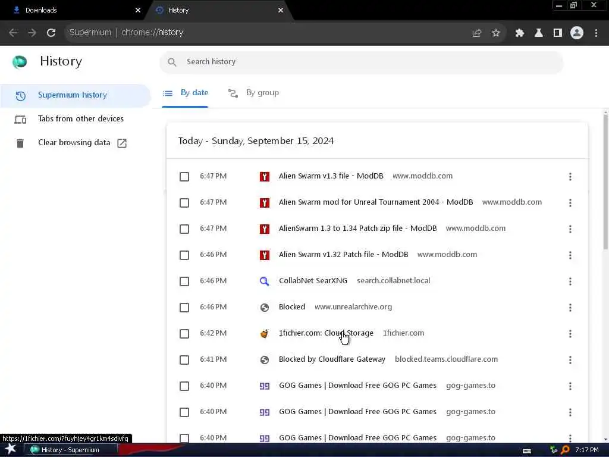Open the three-dot menu for Blocked unrealarchive.org
This screenshot has width=609, height=457.
point(570,308)
